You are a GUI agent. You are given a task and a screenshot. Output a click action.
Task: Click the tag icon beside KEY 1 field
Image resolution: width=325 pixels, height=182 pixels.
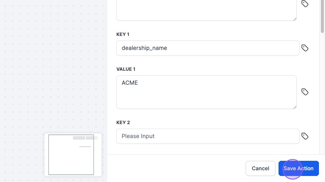coord(305,48)
